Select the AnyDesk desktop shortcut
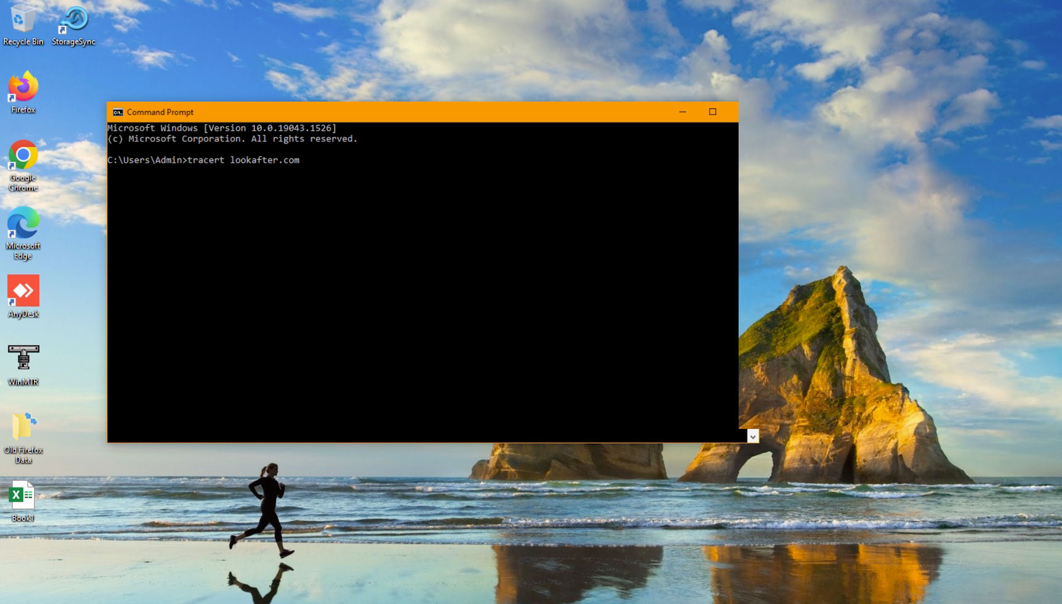The image size is (1062, 604). (23, 291)
